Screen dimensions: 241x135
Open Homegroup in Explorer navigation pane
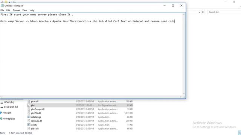tap(9, 118)
